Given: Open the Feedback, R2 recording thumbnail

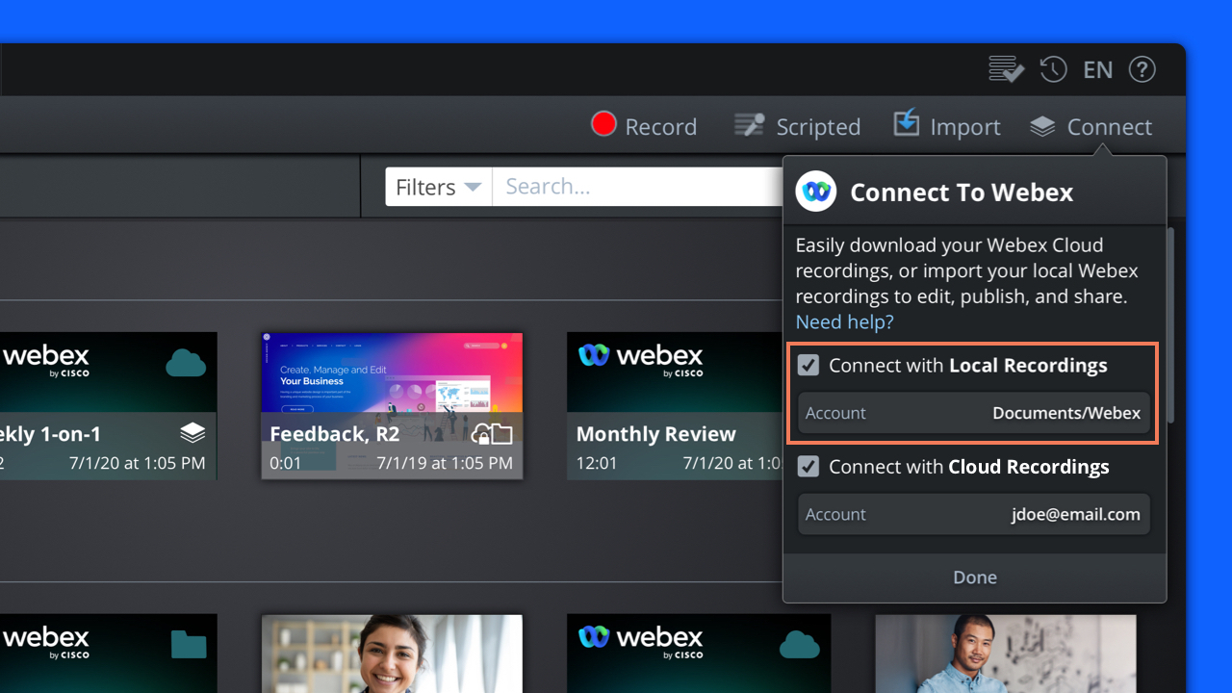Looking at the screenshot, I should tap(392, 406).
